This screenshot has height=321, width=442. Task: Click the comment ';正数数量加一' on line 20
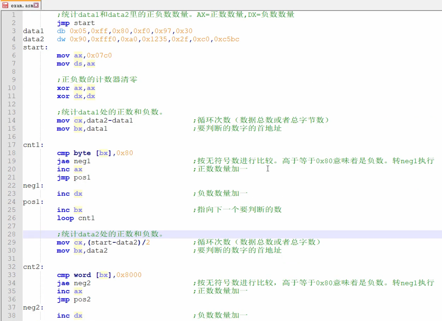[x=221, y=169]
